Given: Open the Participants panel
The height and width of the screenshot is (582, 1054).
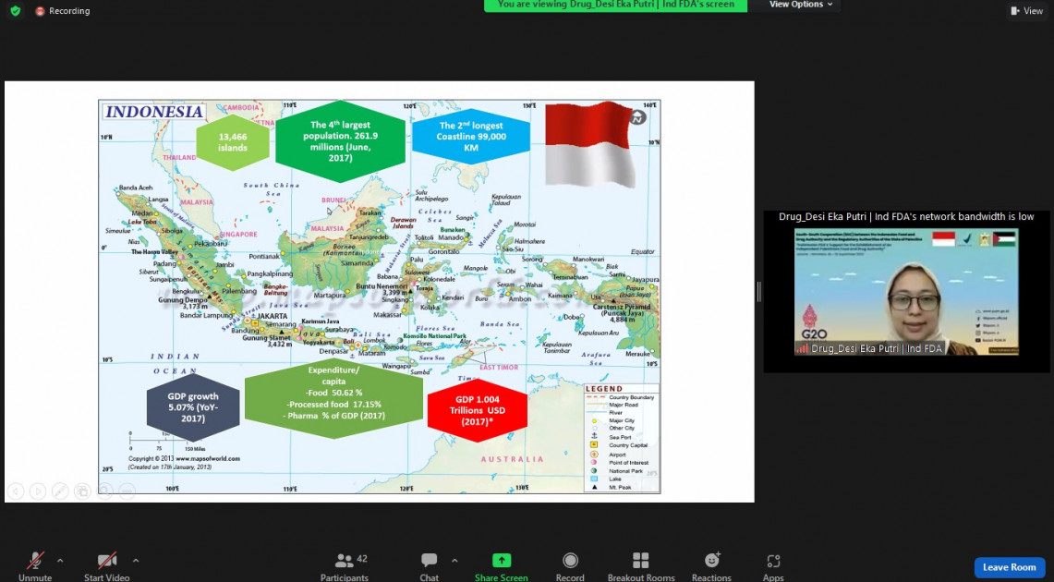Looking at the screenshot, I should [345, 562].
